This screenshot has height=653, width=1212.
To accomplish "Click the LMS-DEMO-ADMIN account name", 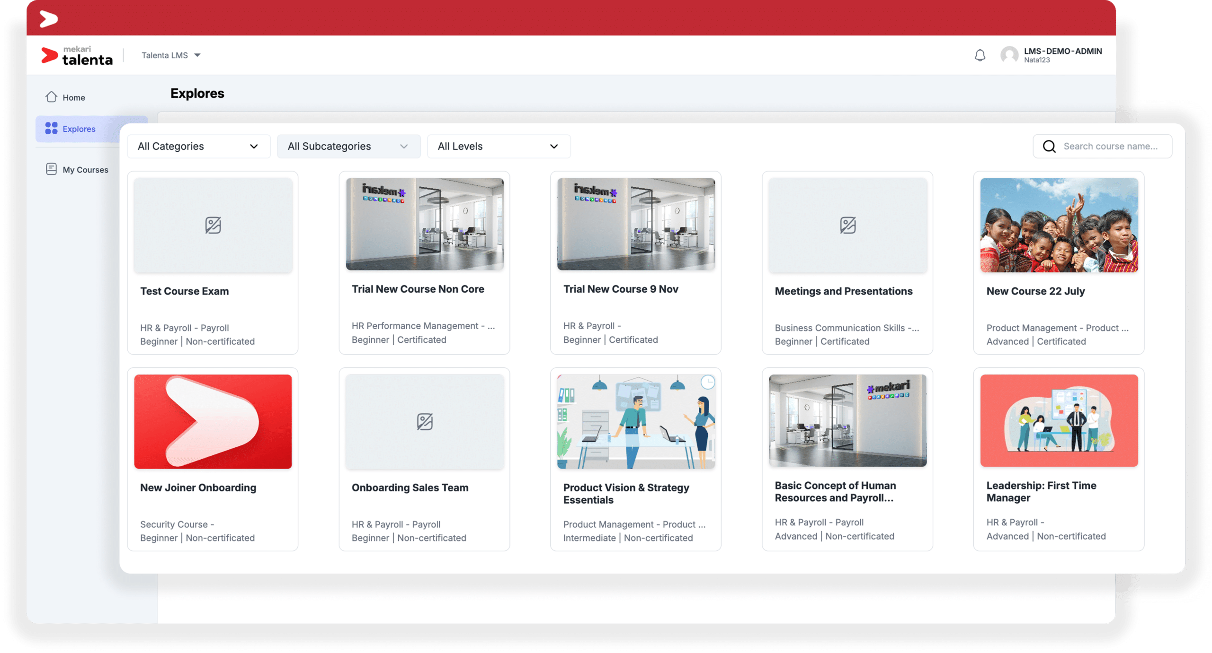I will point(1062,51).
